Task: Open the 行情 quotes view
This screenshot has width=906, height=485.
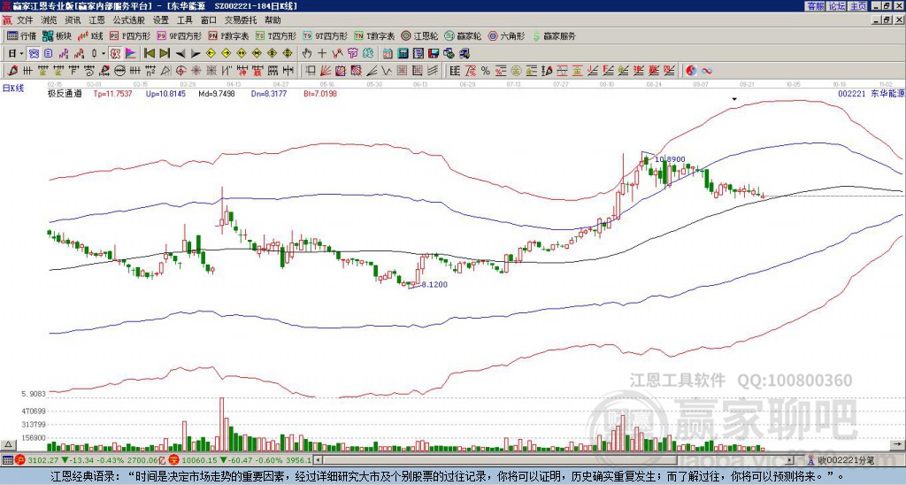Action: click(21, 35)
